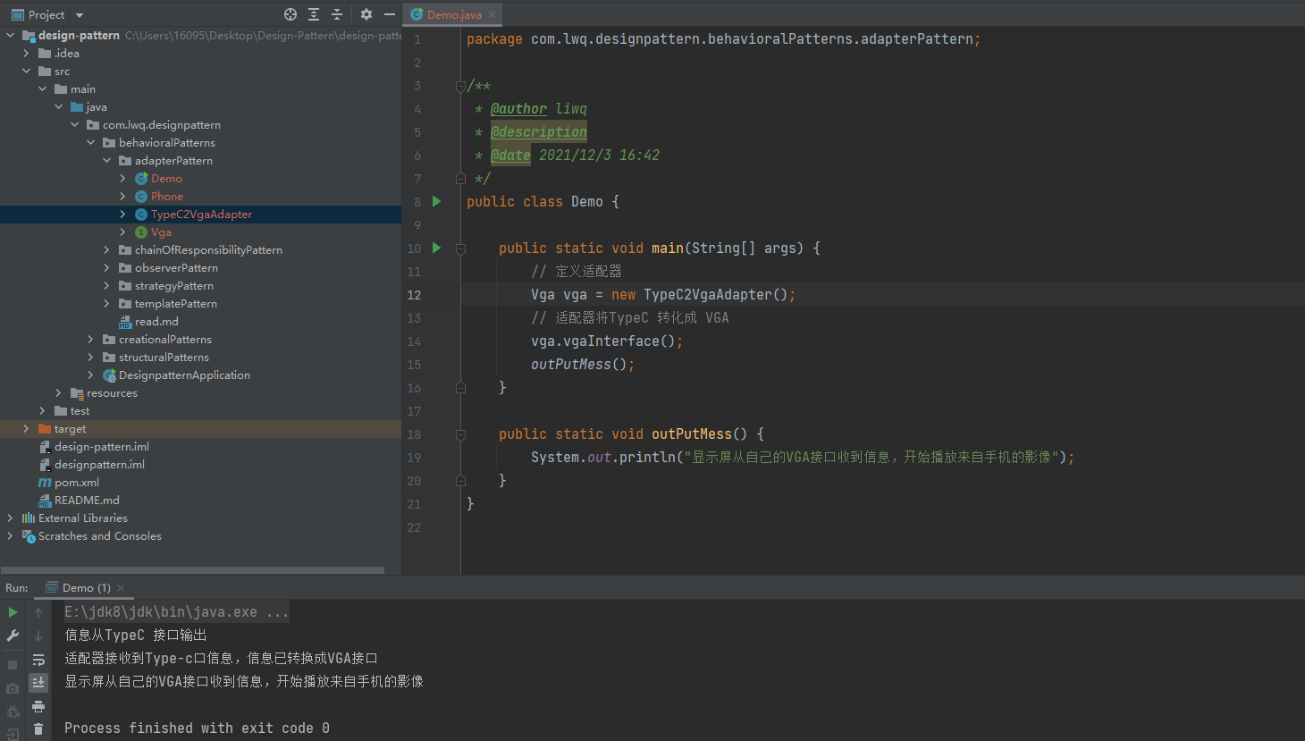Clear console output with the trash icon
1305x741 pixels.
(38, 729)
